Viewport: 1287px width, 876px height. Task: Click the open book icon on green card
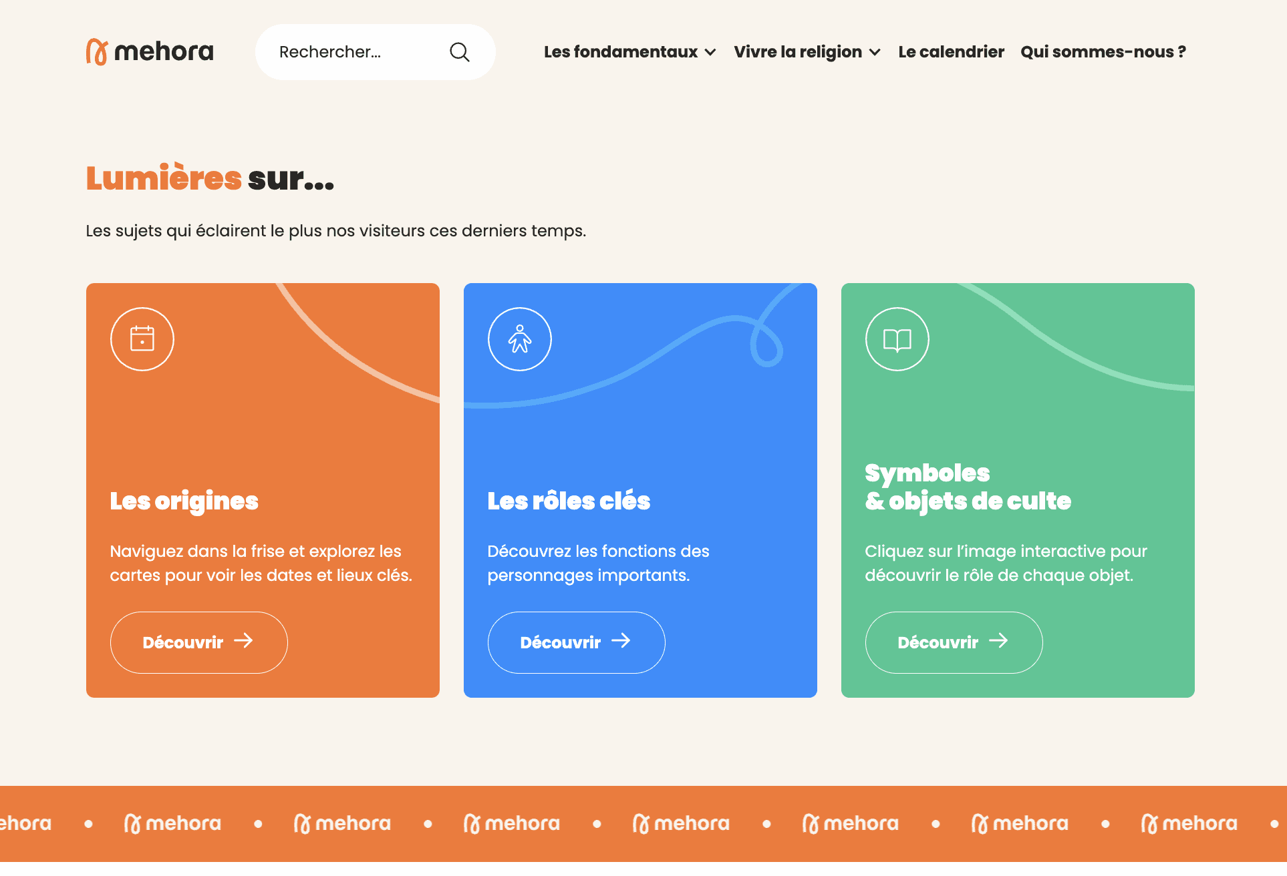(897, 339)
